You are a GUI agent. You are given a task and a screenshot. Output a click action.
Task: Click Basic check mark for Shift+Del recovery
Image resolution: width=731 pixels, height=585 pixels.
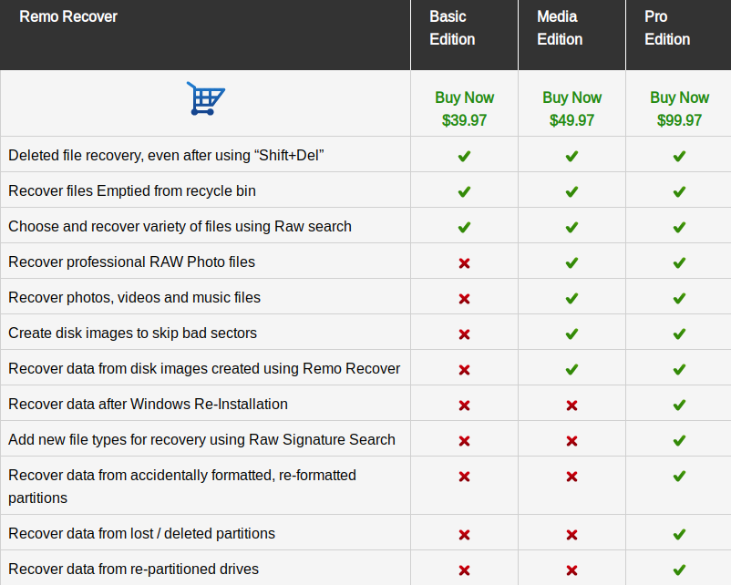464,156
